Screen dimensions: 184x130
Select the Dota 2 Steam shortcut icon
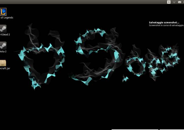(3, 45)
